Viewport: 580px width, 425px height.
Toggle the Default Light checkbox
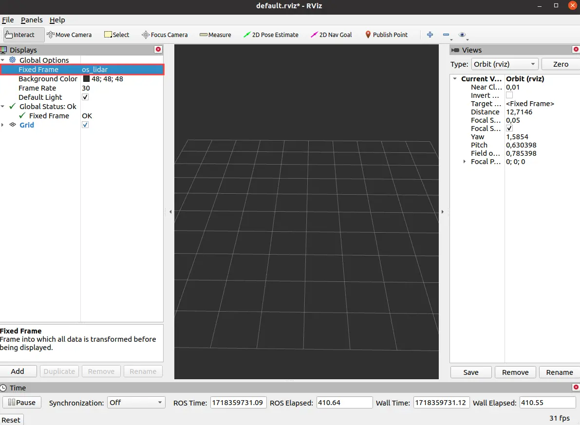[x=85, y=97]
